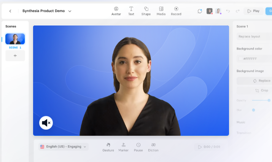Replace the background image
This screenshot has height=162, width=272.
tap(254, 81)
